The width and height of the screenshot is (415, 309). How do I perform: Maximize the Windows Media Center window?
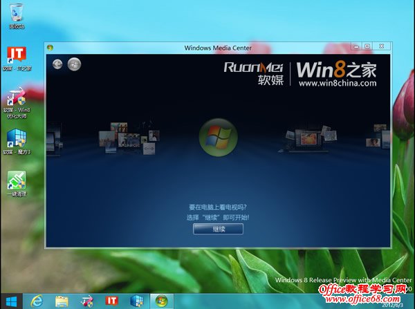click(x=367, y=46)
